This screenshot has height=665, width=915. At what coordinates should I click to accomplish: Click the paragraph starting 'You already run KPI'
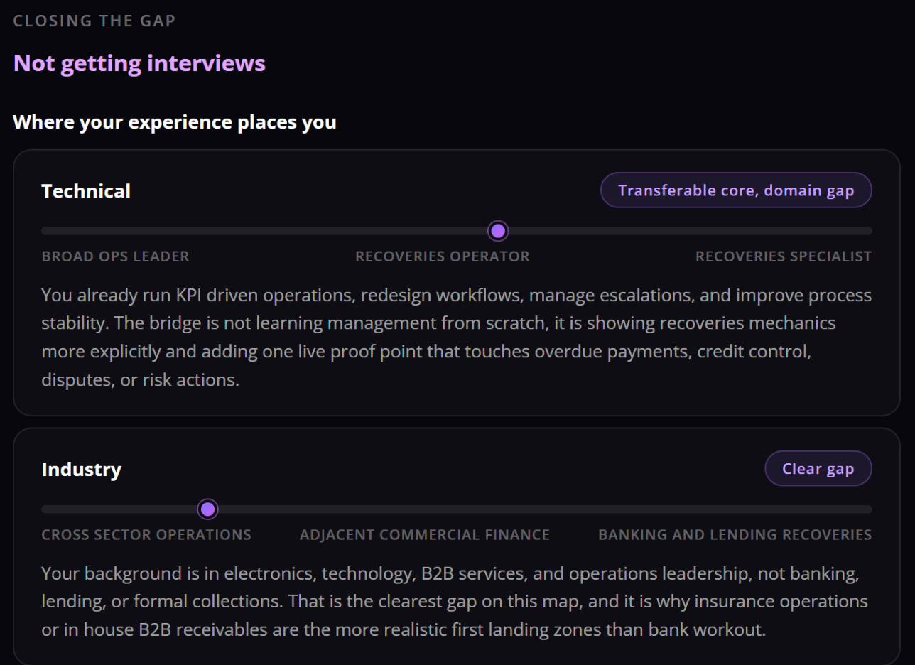pyautogui.click(x=456, y=337)
